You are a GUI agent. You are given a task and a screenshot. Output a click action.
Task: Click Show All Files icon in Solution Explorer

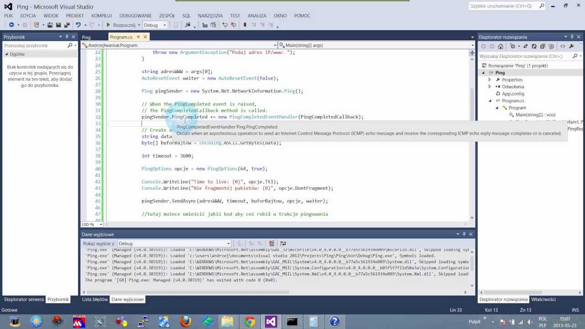click(551, 46)
